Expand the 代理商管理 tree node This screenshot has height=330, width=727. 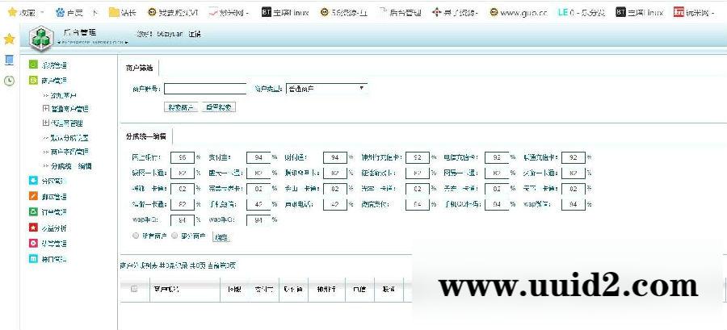click(45, 123)
